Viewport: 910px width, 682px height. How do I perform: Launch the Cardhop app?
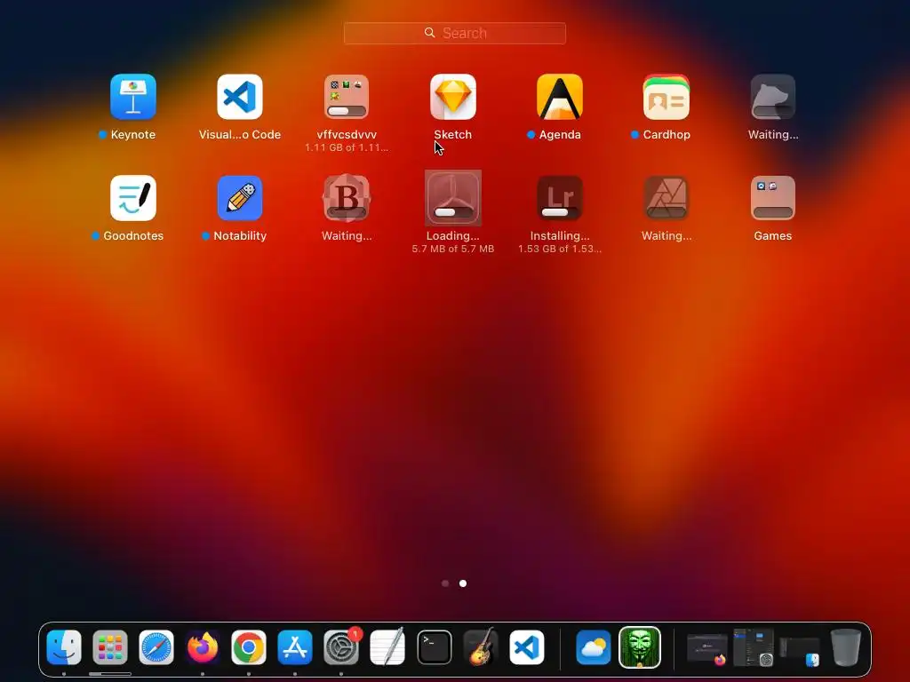pyautogui.click(x=667, y=97)
